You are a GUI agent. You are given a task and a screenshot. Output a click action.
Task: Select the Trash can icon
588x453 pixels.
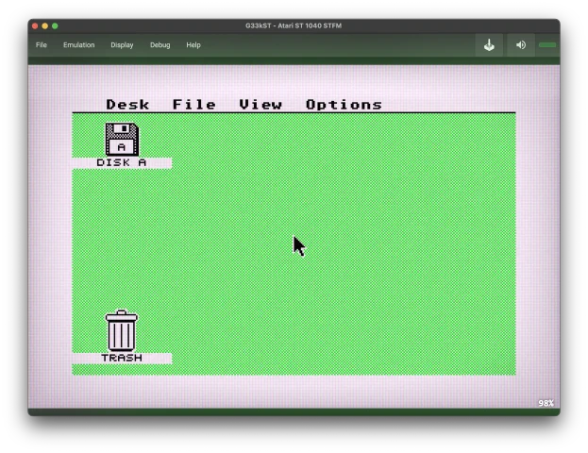pyautogui.click(x=122, y=330)
